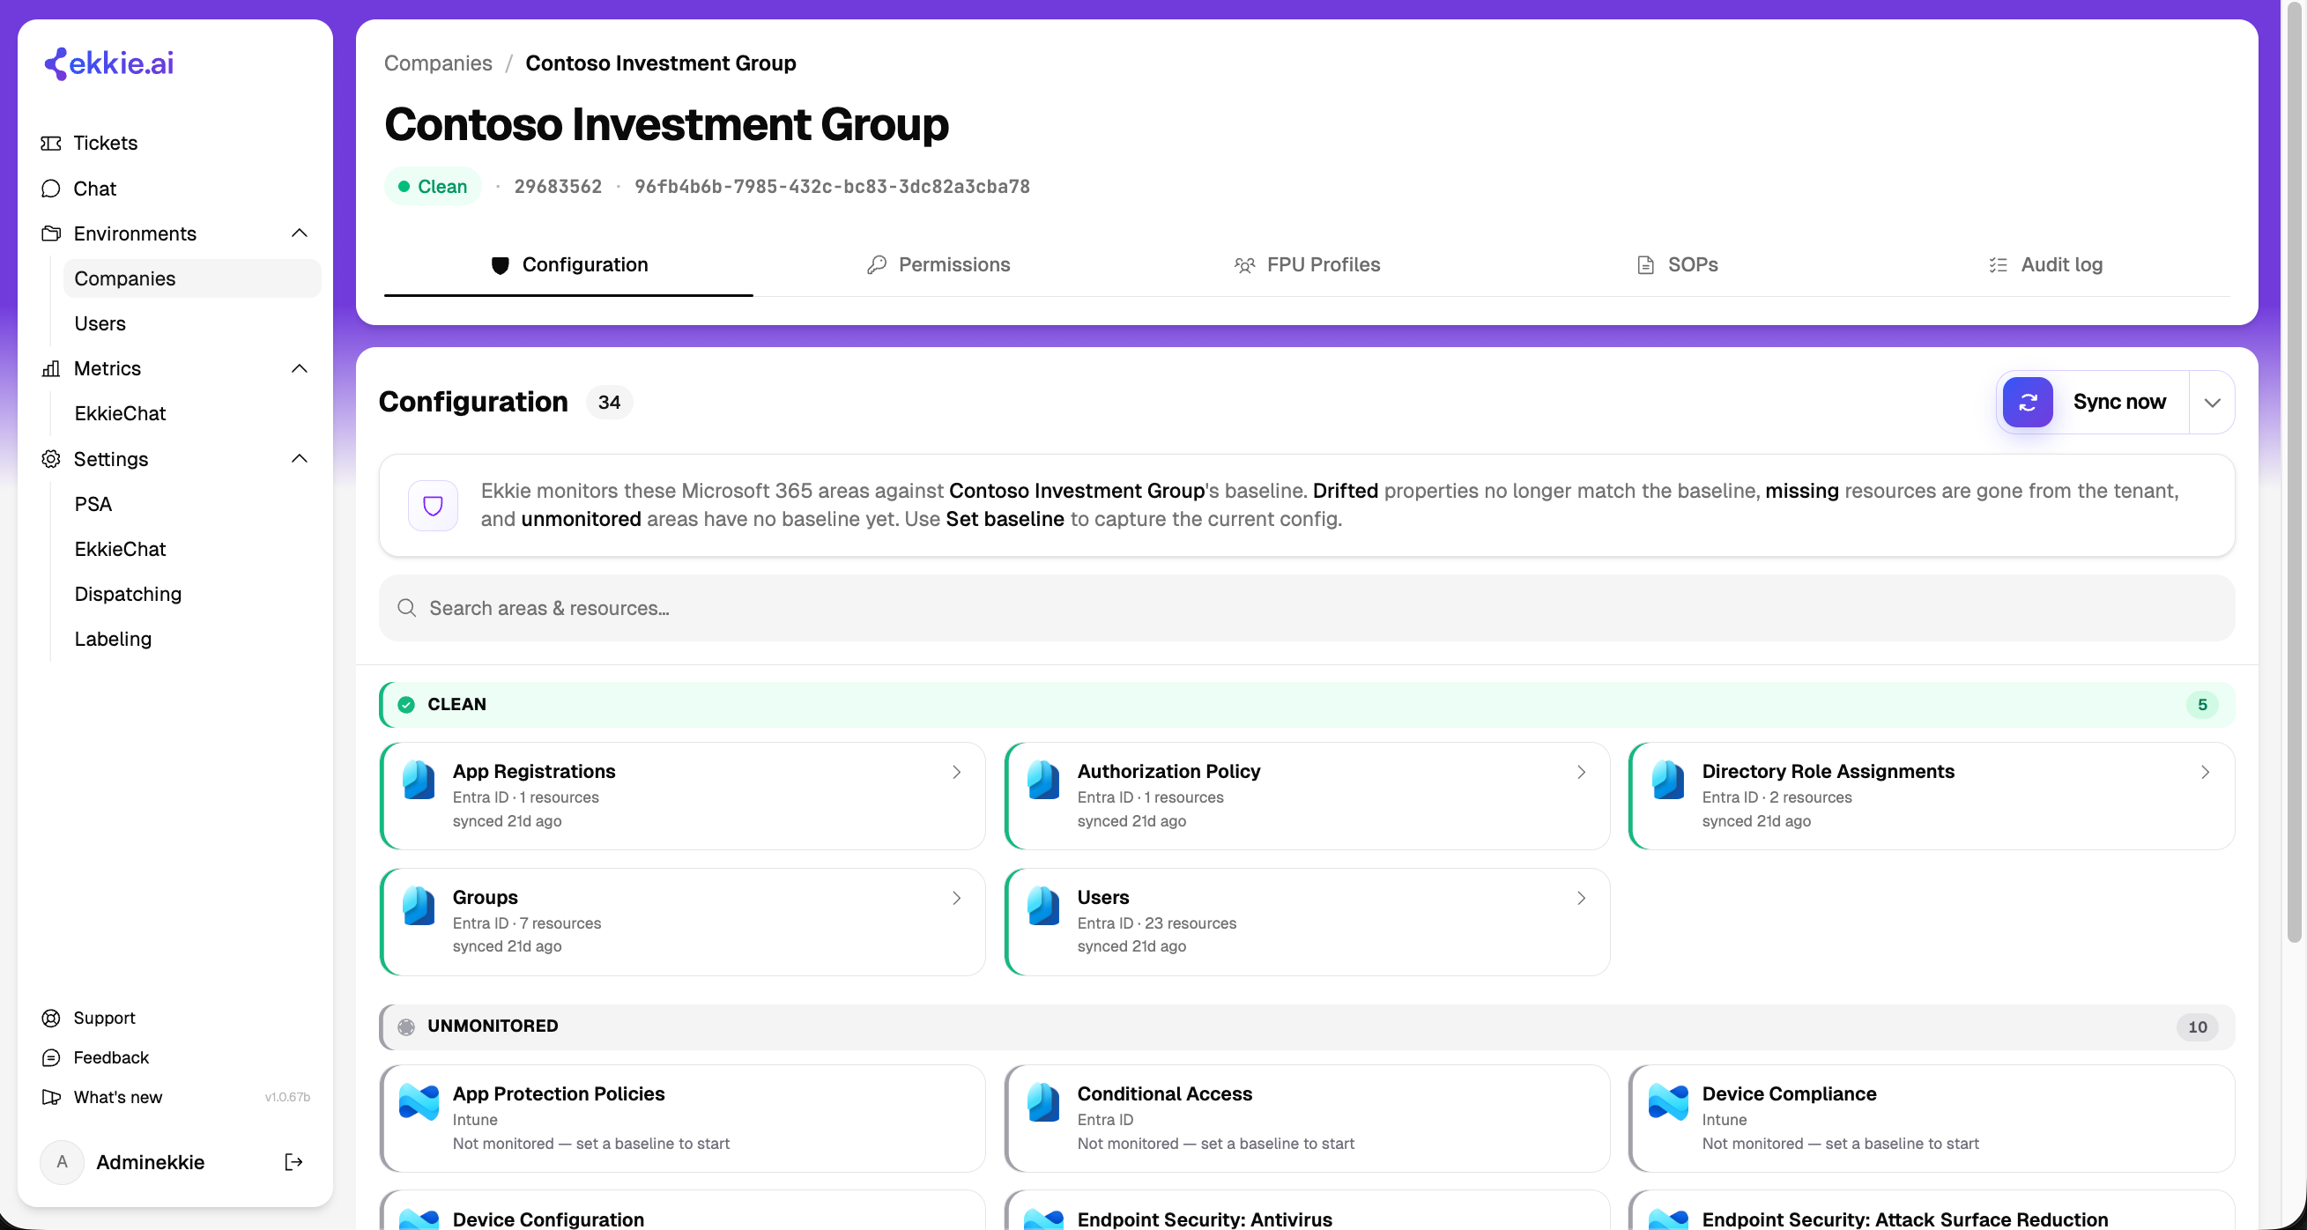Expand Directory Role Assignments with its chevron

(2205, 772)
